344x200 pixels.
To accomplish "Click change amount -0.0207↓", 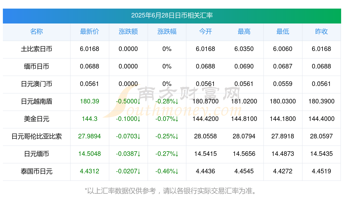I will 128,171.
